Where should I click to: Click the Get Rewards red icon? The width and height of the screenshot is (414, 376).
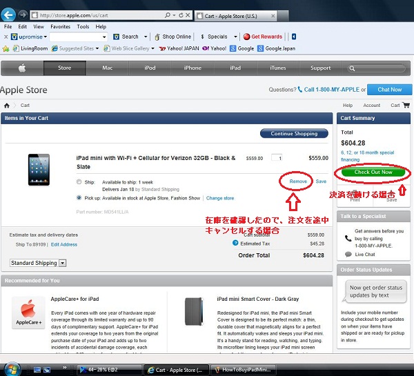pyautogui.click(x=246, y=37)
